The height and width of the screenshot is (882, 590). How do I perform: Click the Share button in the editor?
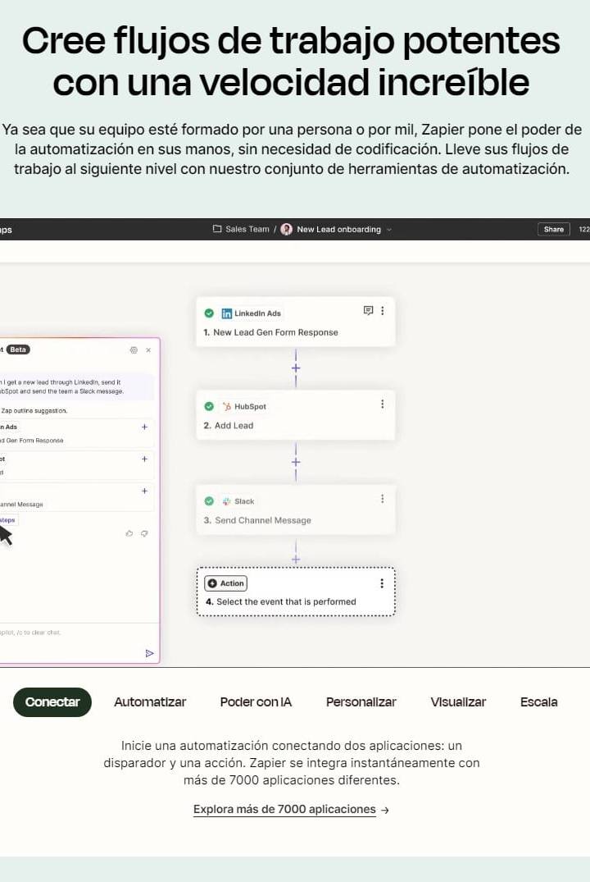click(x=553, y=229)
